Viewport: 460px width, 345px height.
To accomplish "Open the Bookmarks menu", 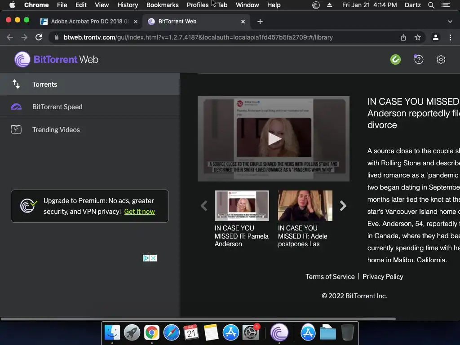I will point(163,5).
